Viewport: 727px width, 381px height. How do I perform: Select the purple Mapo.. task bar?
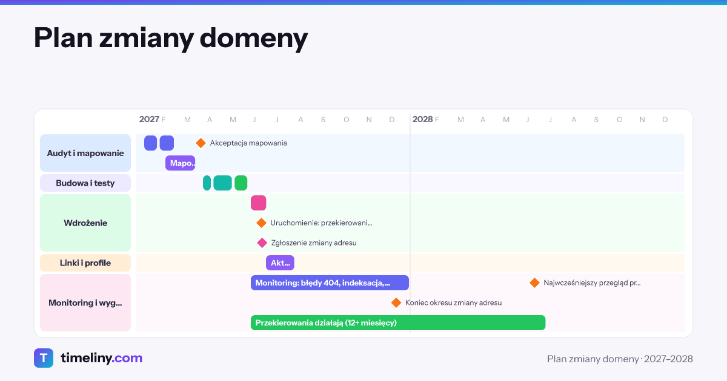(x=181, y=163)
